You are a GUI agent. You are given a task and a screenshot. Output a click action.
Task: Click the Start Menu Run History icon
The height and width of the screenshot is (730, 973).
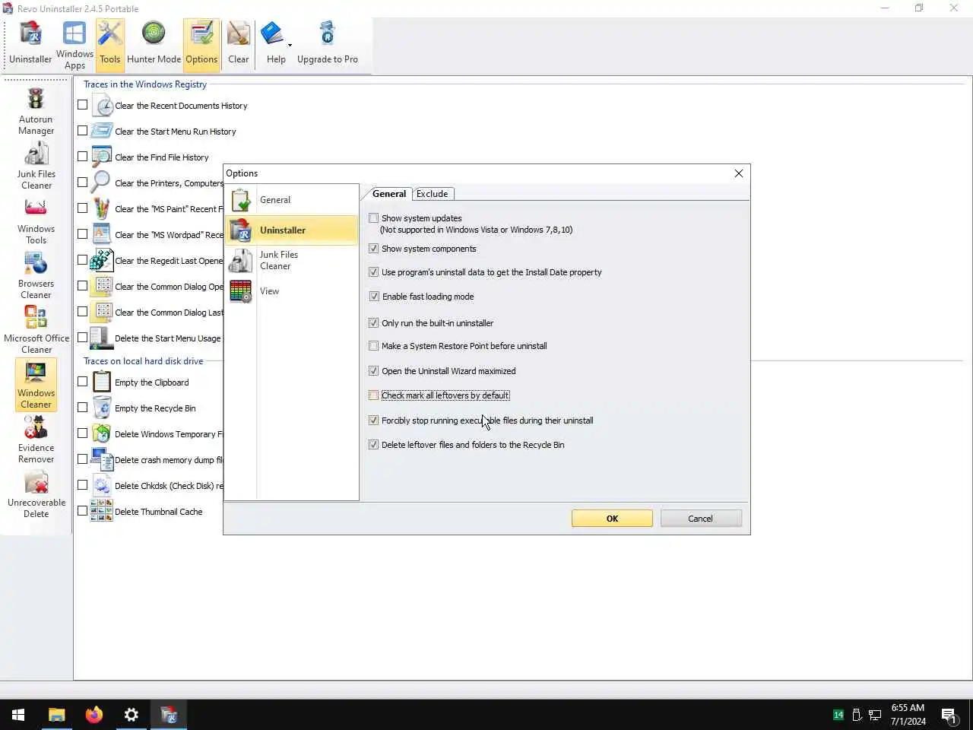coord(102,131)
